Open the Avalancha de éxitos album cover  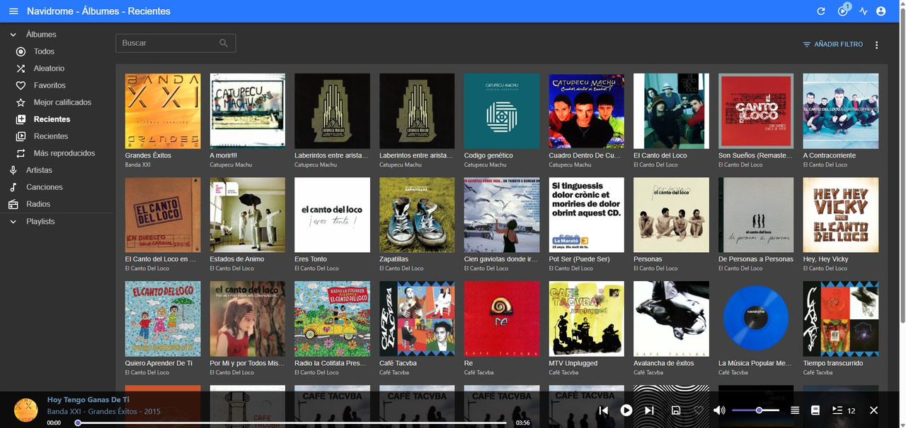click(671, 319)
